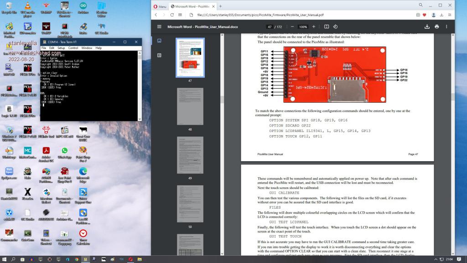Click the PDF page number field
The image size is (467, 263).
pos(270,27)
